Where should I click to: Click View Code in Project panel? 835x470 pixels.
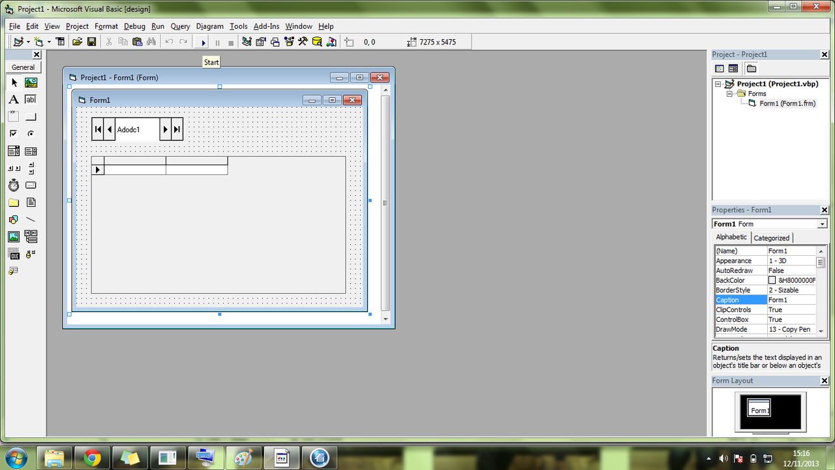pyautogui.click(x=720, y=69)
